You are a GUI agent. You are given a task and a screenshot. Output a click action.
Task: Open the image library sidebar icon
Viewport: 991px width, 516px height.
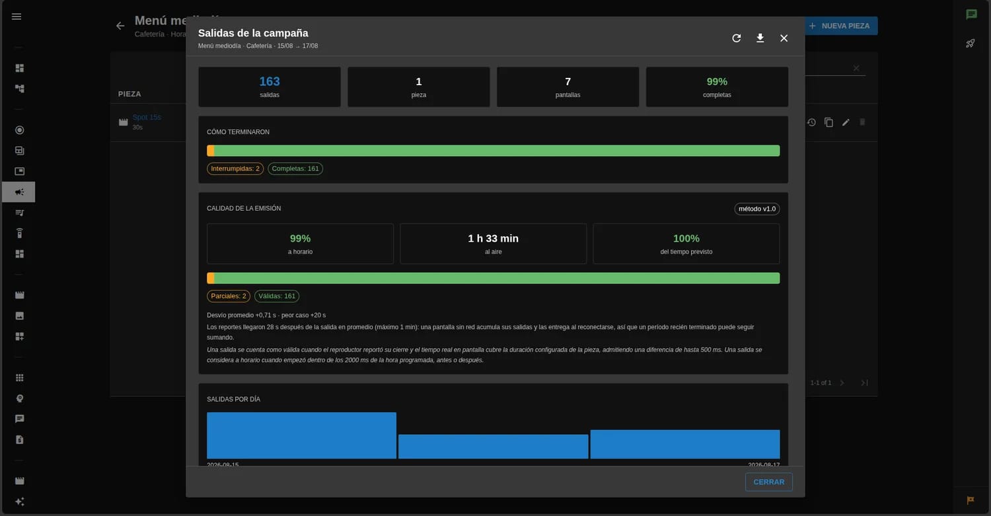[x=20, y=316]
